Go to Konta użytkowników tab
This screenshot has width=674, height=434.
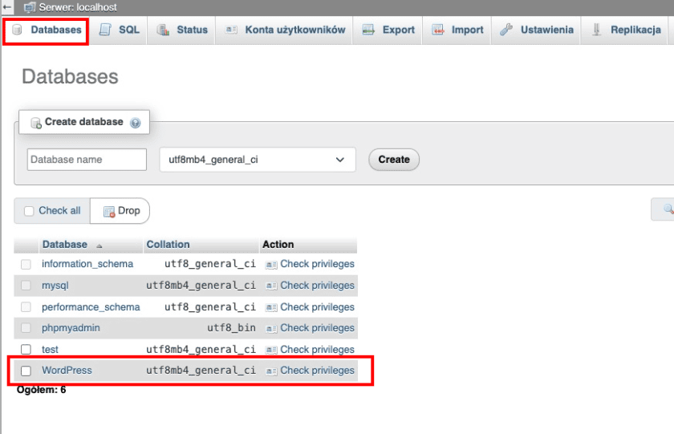point(285,30)
